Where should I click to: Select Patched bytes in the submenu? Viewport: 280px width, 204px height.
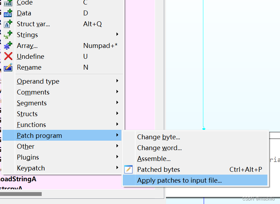point(195,169)
